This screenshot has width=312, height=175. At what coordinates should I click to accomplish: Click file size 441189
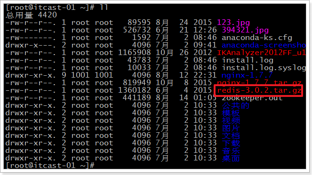pyautogui.click(x=136, y=98)
